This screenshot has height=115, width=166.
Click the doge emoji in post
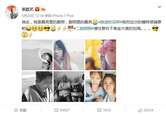click(x=71, y=28)
